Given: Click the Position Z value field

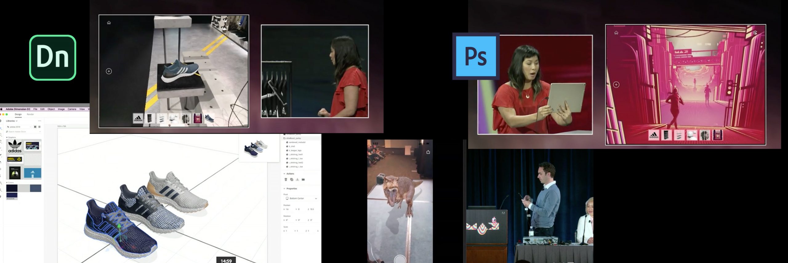Looking at the screenshot, I should 312,209.
